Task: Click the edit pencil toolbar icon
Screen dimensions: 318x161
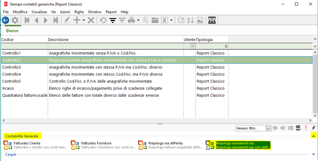Action: [x=67, y=20]
